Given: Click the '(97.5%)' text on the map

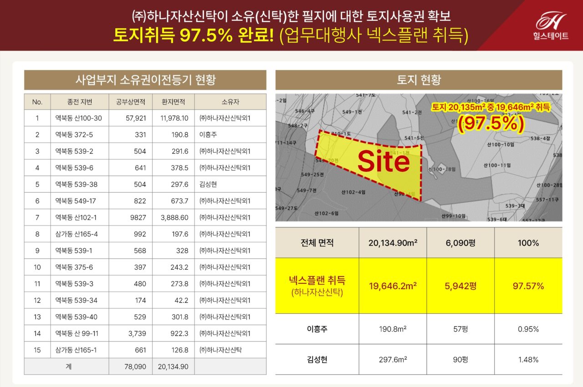Looking at the screenshot, I should pos(491,124).
